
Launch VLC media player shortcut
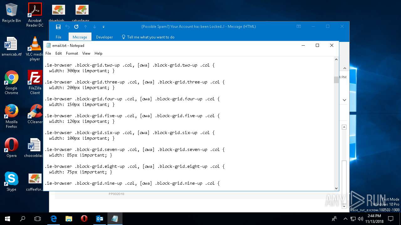(x=35, y=49)
